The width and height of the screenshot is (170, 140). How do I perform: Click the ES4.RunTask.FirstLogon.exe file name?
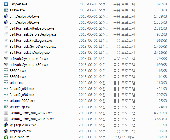pyautogui.click(x=31, y=41)
